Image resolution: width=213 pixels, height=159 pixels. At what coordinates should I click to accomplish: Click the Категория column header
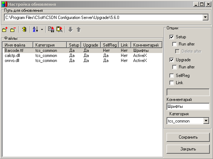(x=50, y=45)
